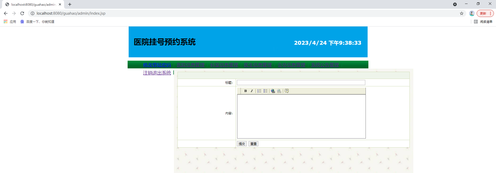496x173 pixels.
Task: Open the 应用 apps shortcut in bookmarks bar
Action: pos(10,22)
